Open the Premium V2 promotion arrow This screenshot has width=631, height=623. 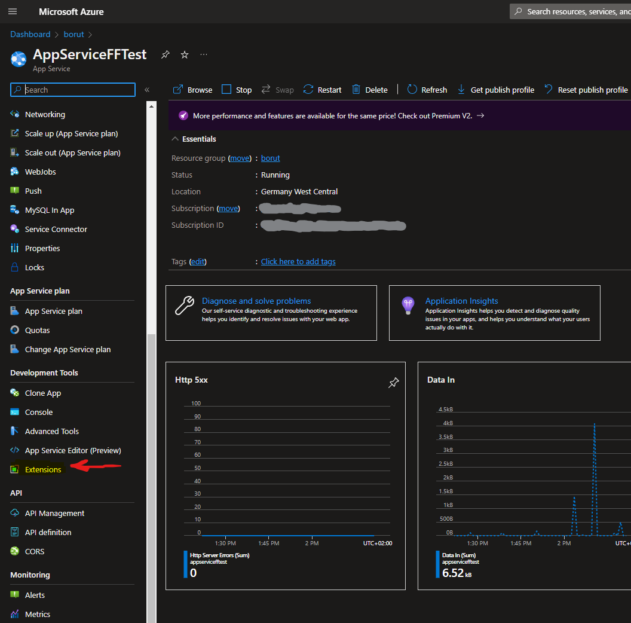(x=480, y=115)
